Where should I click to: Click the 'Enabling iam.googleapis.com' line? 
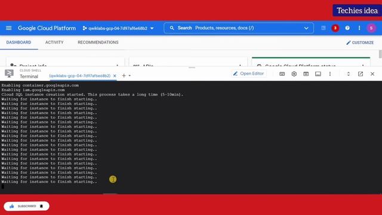point(33,90)
